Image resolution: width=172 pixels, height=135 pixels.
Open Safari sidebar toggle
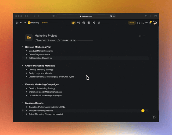26,16
